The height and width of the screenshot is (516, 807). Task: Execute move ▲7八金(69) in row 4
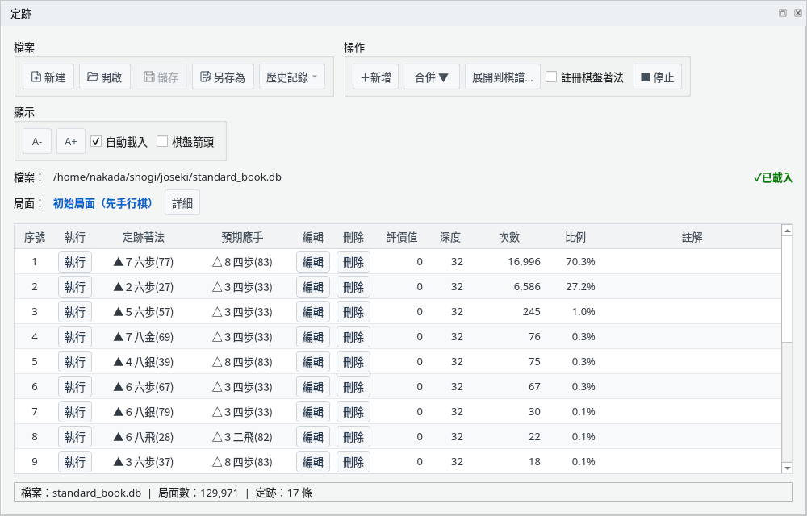coord(75,337)
